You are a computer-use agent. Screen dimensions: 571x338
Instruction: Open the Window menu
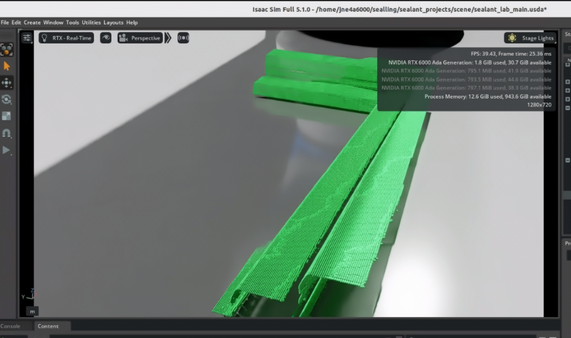coord(53,22)
